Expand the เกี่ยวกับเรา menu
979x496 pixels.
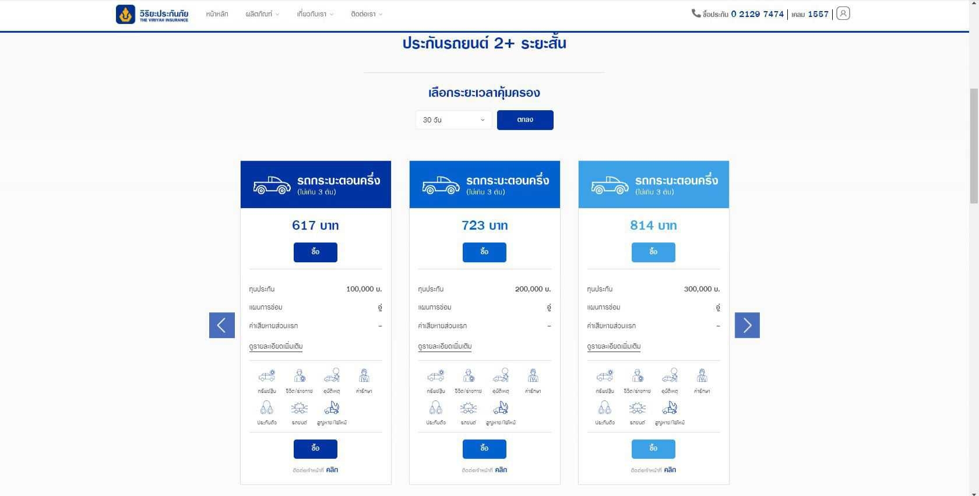click(315, 14)
